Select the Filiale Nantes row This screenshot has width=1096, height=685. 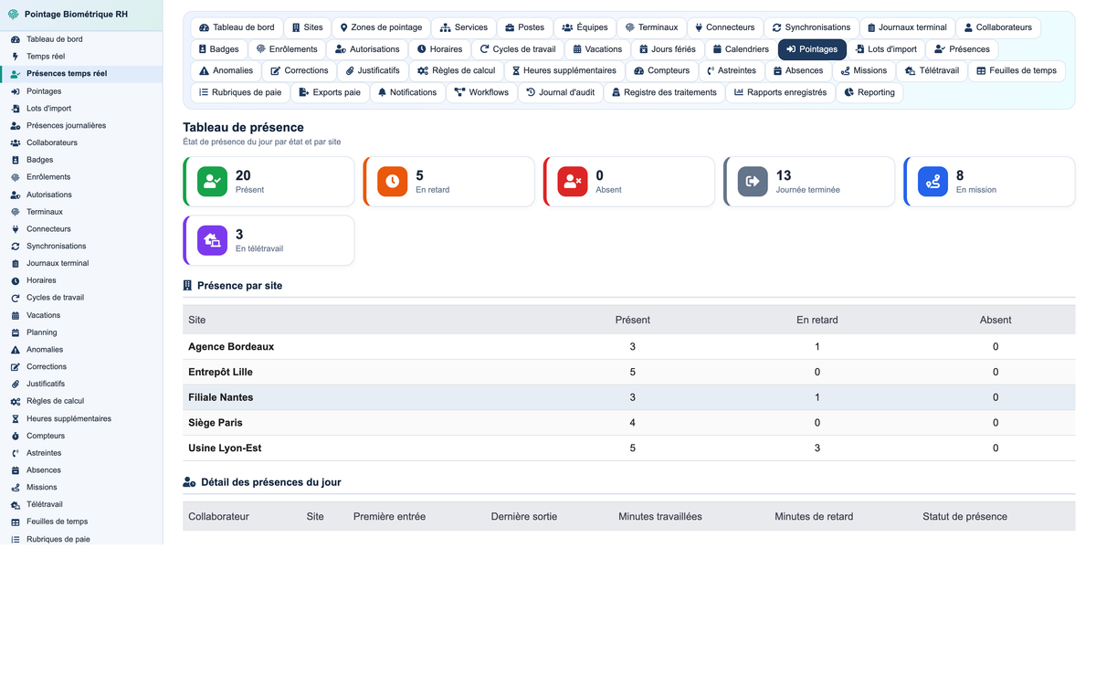pos(628,397)
